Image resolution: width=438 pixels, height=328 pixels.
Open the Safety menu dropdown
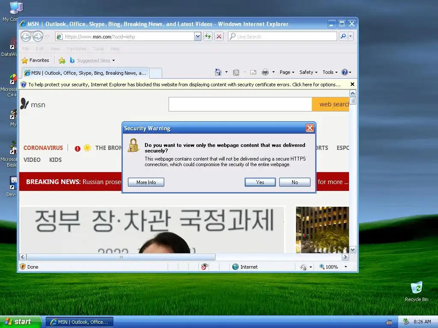(x=308, y=72)
